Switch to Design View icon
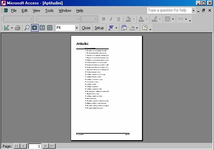The image size is (214, 150). (6, 28)
